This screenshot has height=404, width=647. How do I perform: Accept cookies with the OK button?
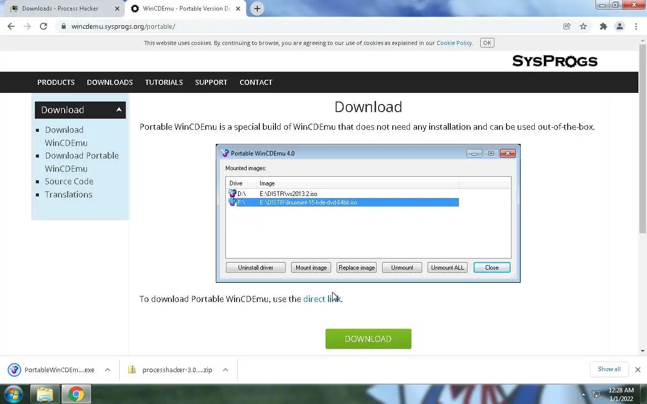(x=487, y=43)
